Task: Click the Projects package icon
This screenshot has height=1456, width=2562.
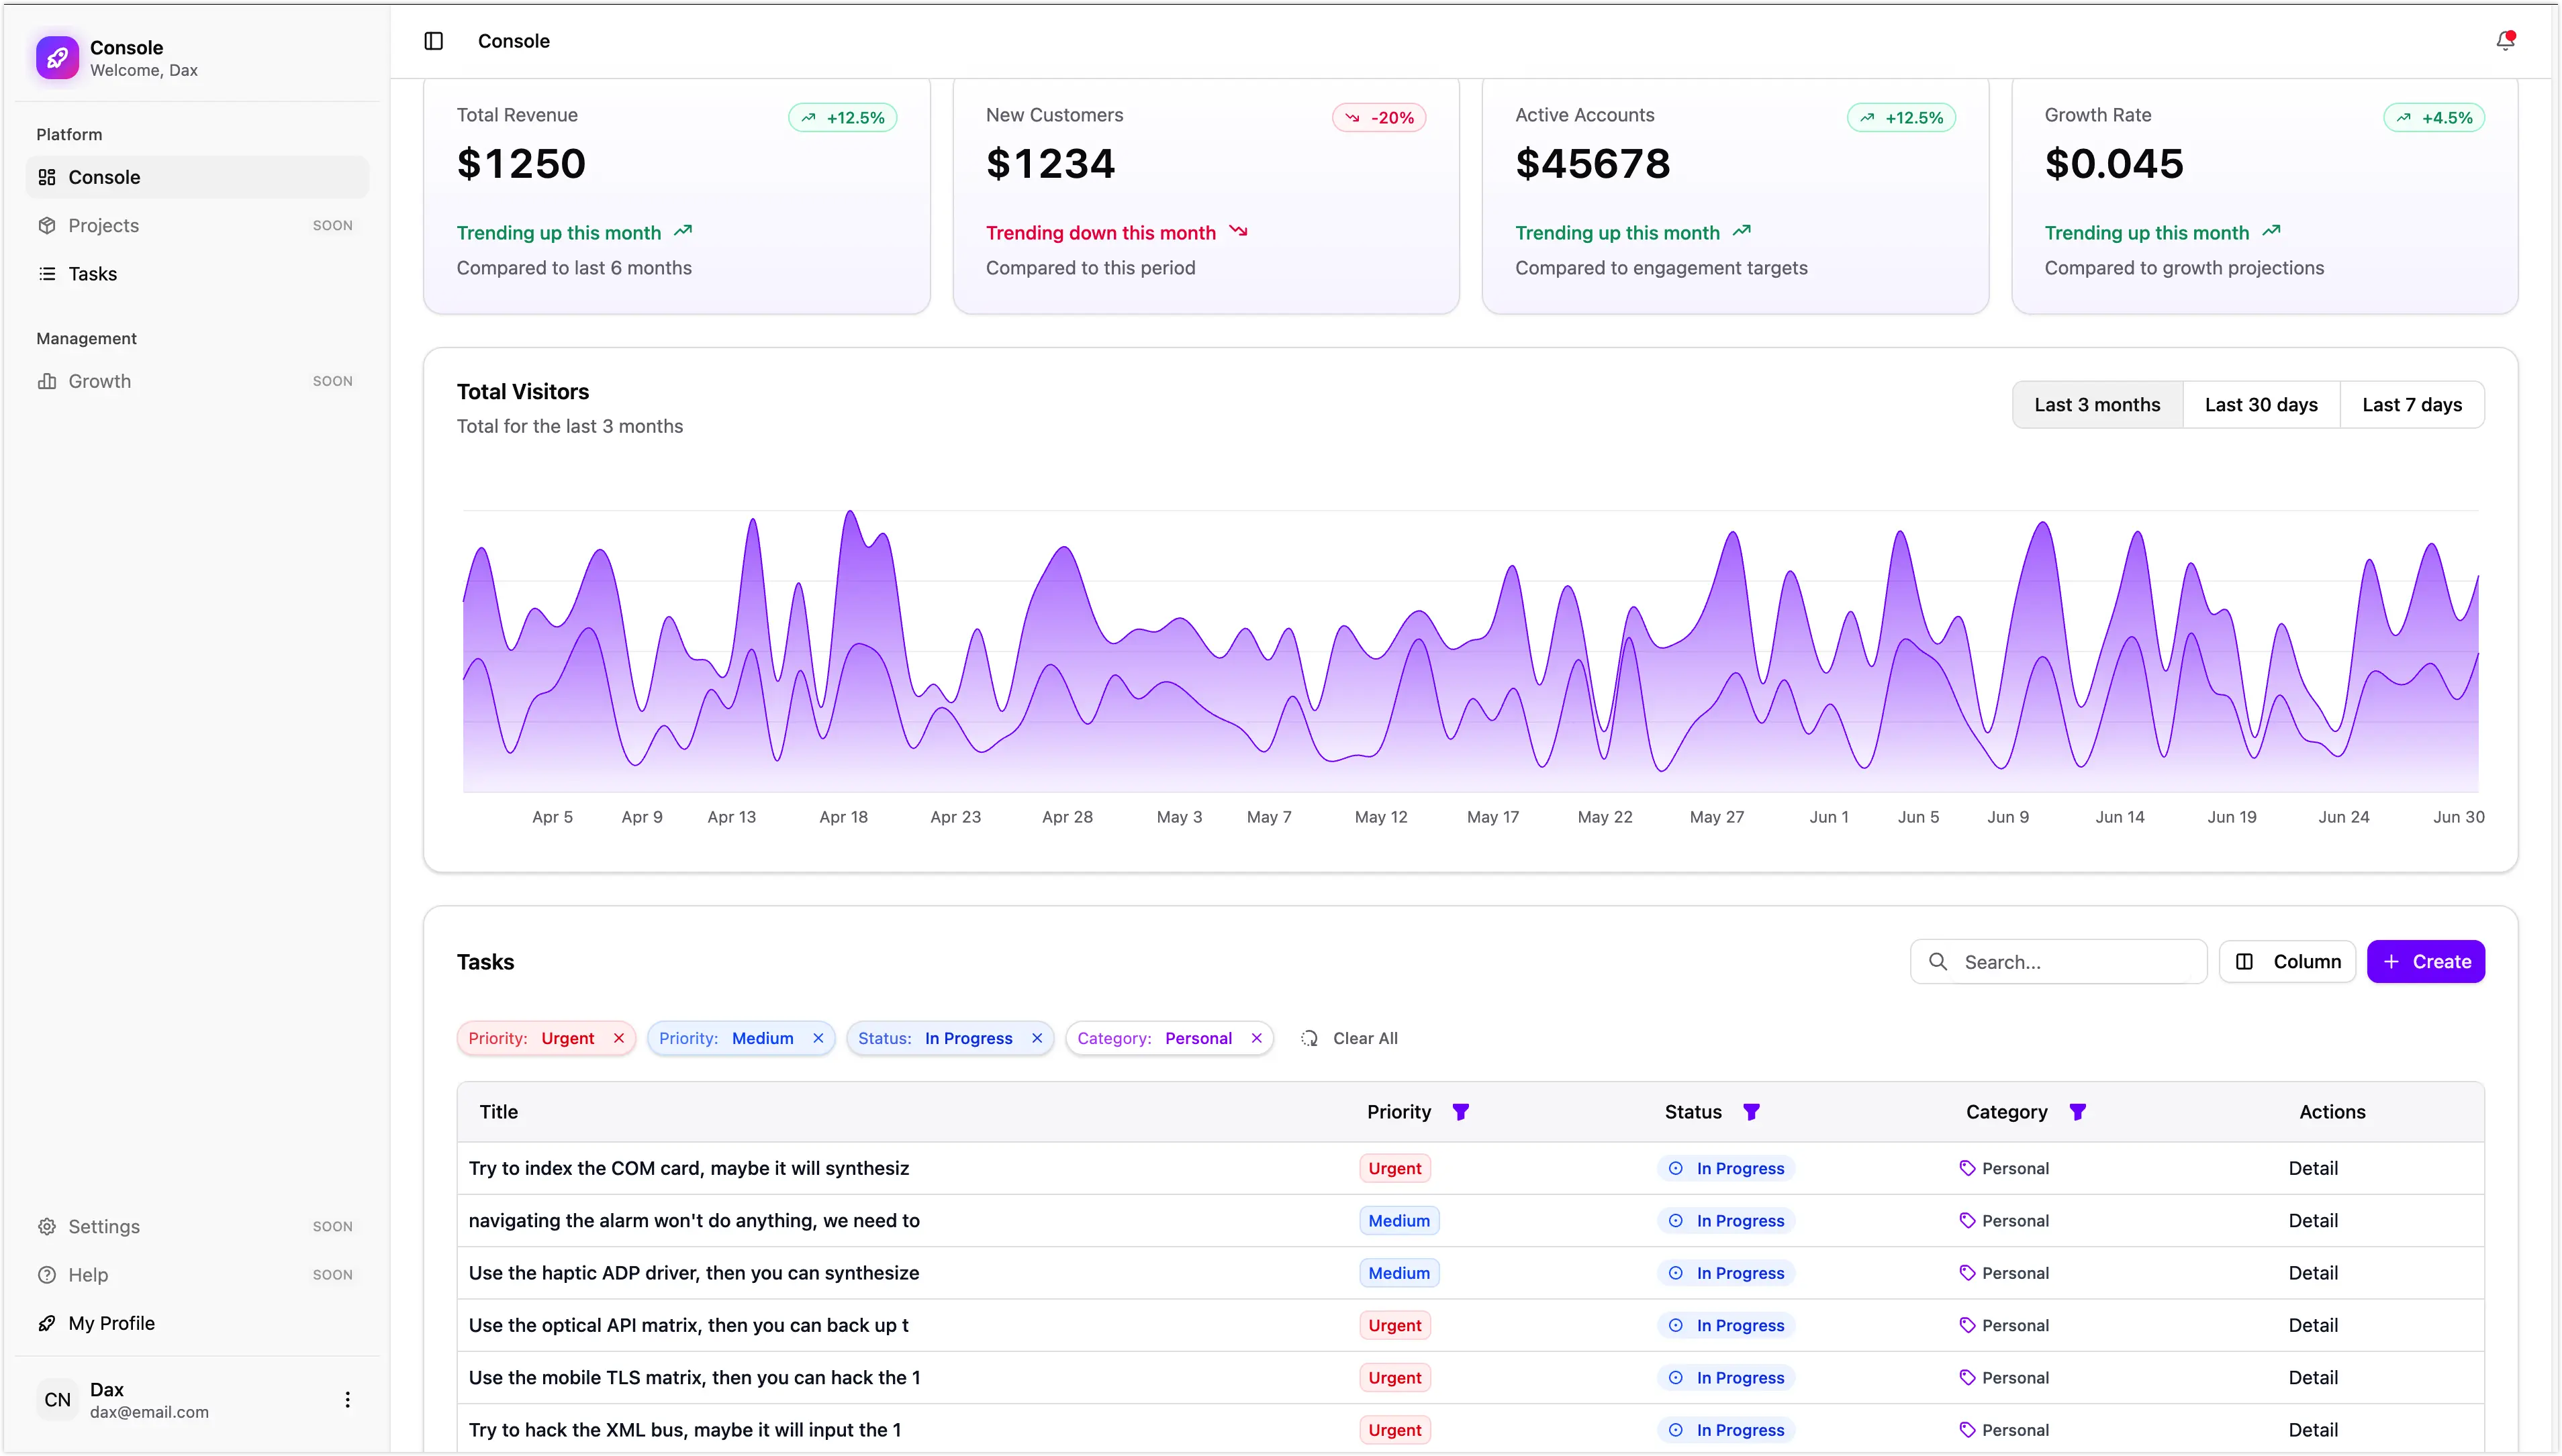Action: 47,225
